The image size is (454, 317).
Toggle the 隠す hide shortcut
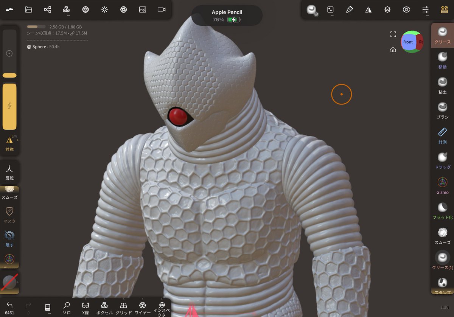[9, 238]
